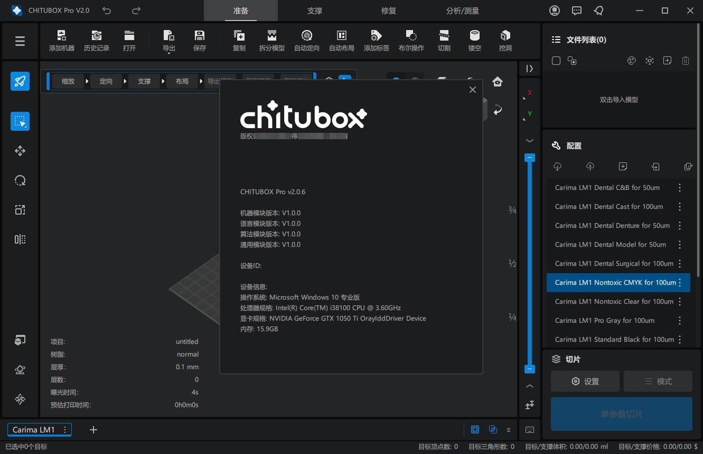
Task: Collapse the right side panel
Action: (x=530, y=69)
